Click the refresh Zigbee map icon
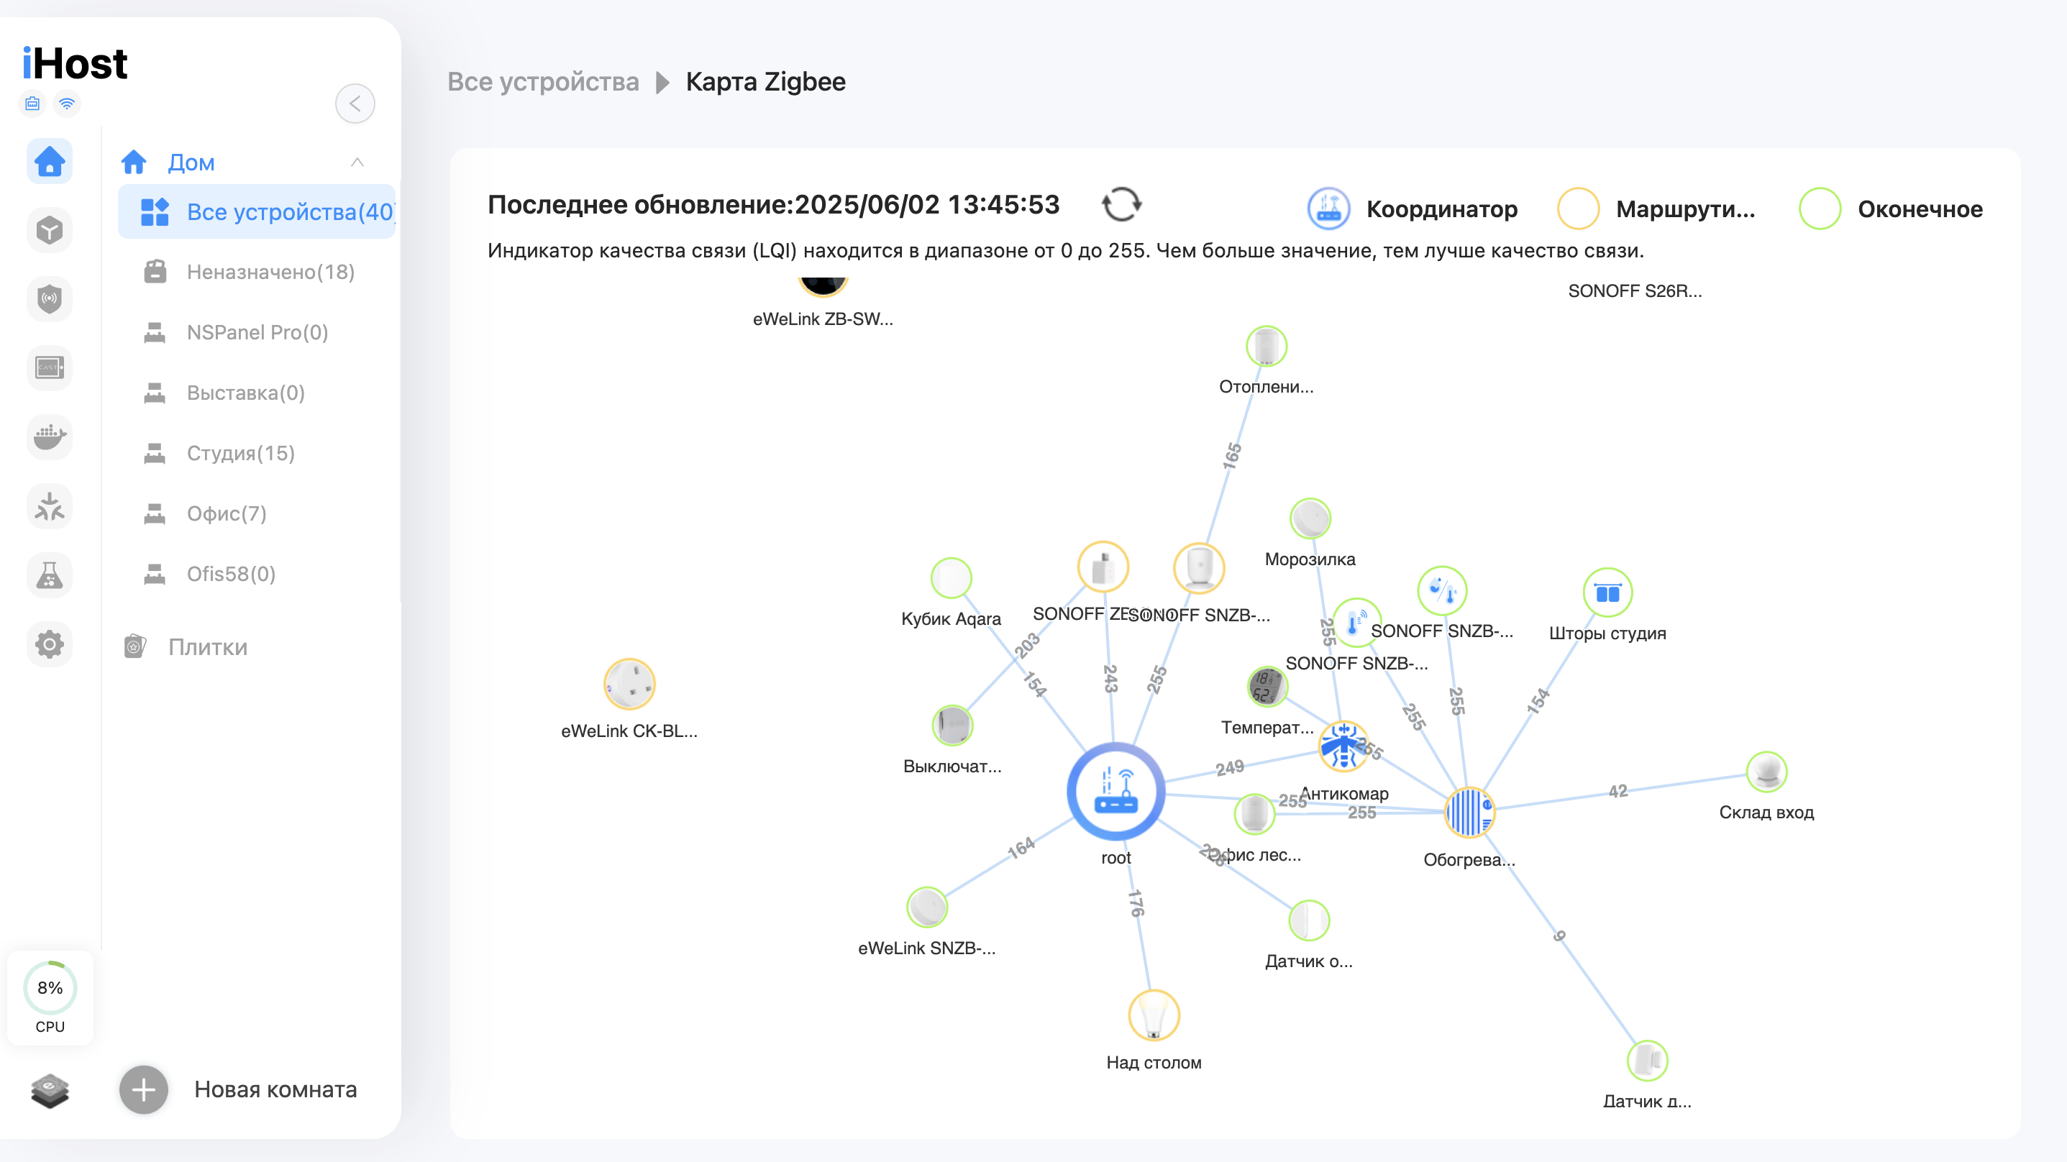The width and height of the screenshot is (2067, 1162). pyautogui.click(x=1121, y=205)
